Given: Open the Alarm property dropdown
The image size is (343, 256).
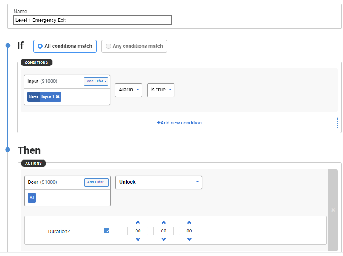Looking at the screenshot, I should [x=128, y=90].
